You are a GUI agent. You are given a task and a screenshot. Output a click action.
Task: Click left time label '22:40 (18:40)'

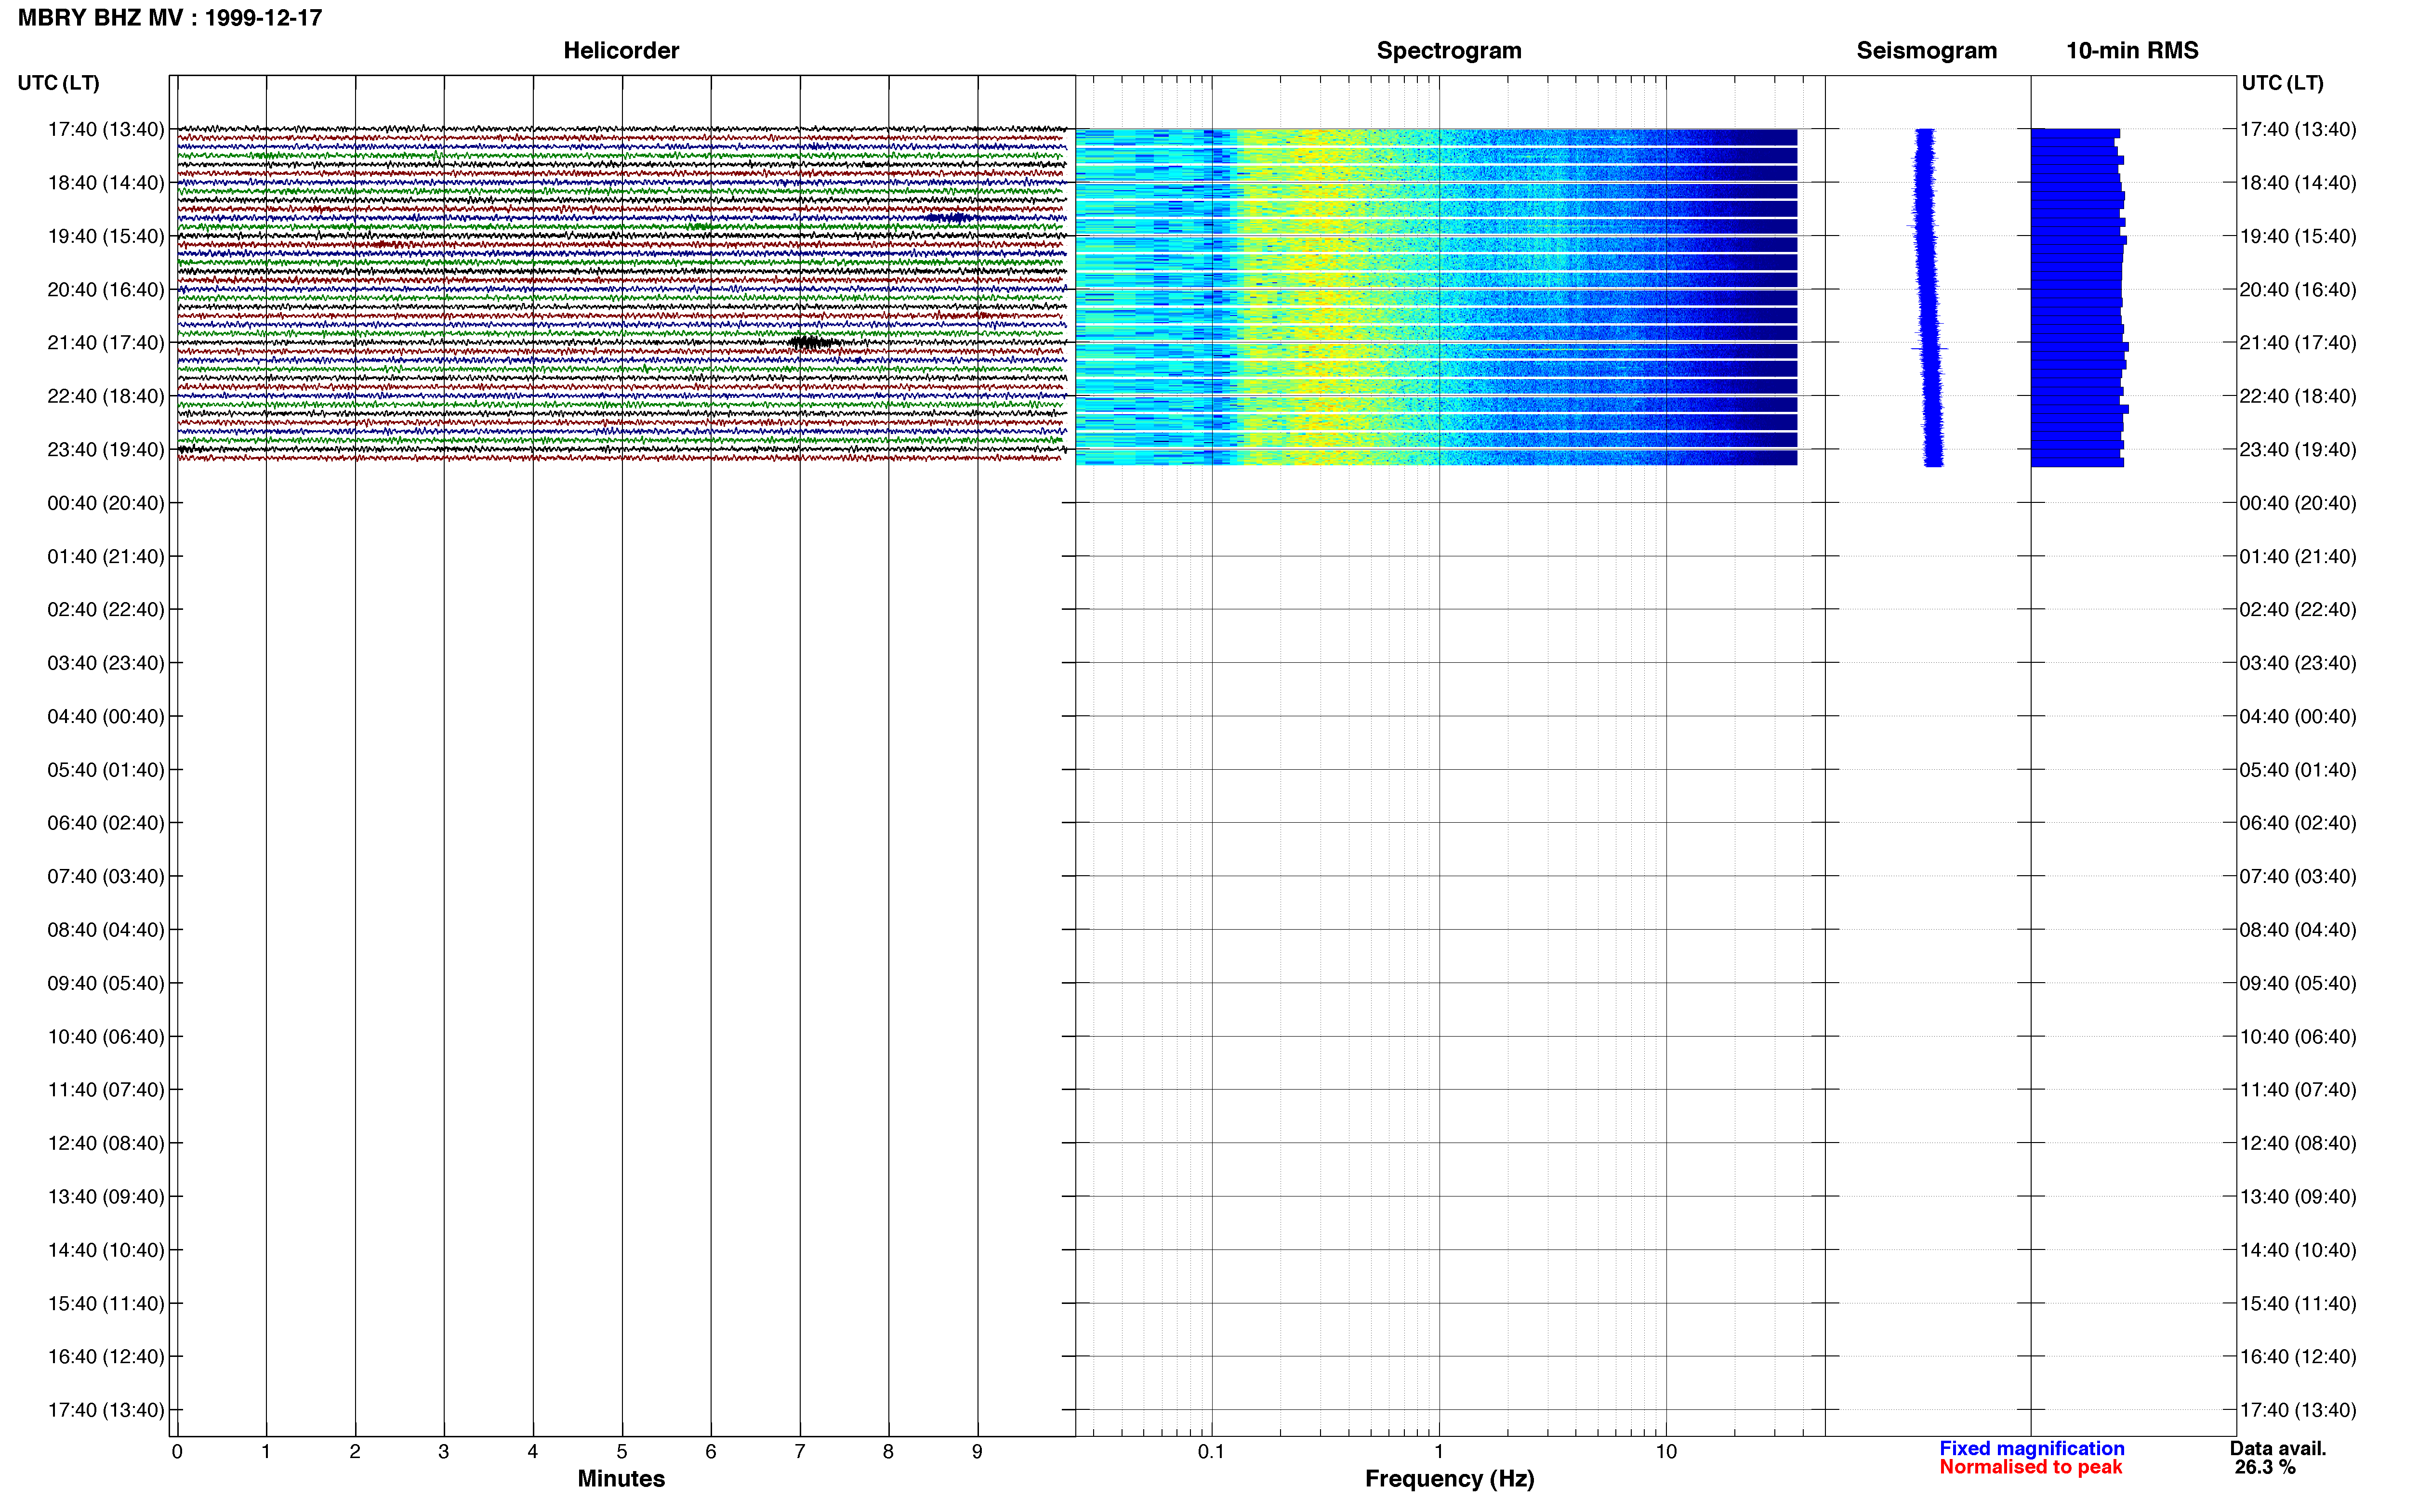pyautogui.click(x=106, y=396)
